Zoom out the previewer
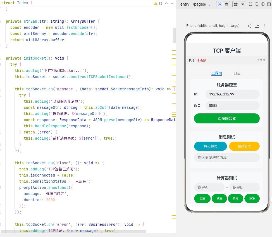Screen dimensions: 272x237 257,4
